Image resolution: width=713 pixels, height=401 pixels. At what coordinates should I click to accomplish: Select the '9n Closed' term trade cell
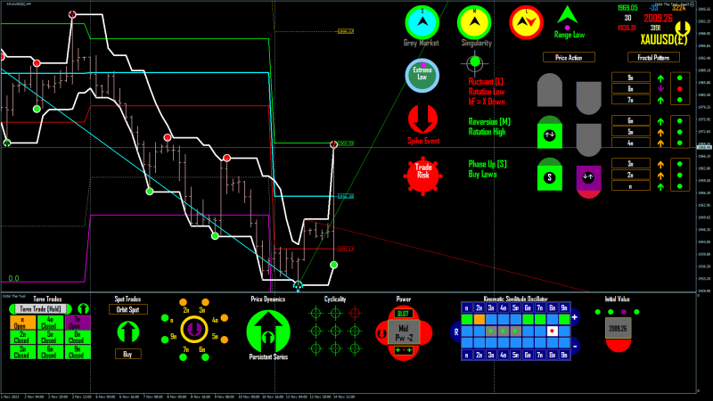coord(78,352)
